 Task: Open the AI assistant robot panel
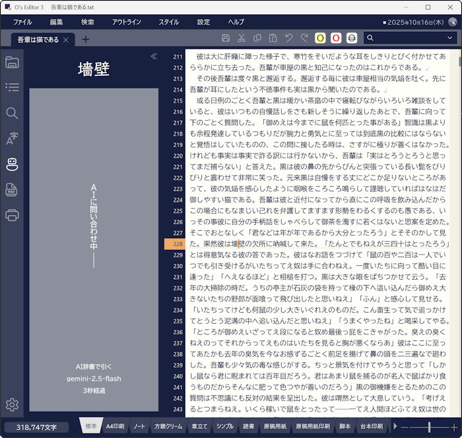(x=12, y=164)
